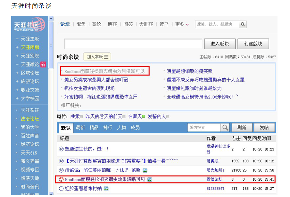Switch to the 最新 tab
The width and height of the screenshot is (290, 197).
click(x=80, y=128)
